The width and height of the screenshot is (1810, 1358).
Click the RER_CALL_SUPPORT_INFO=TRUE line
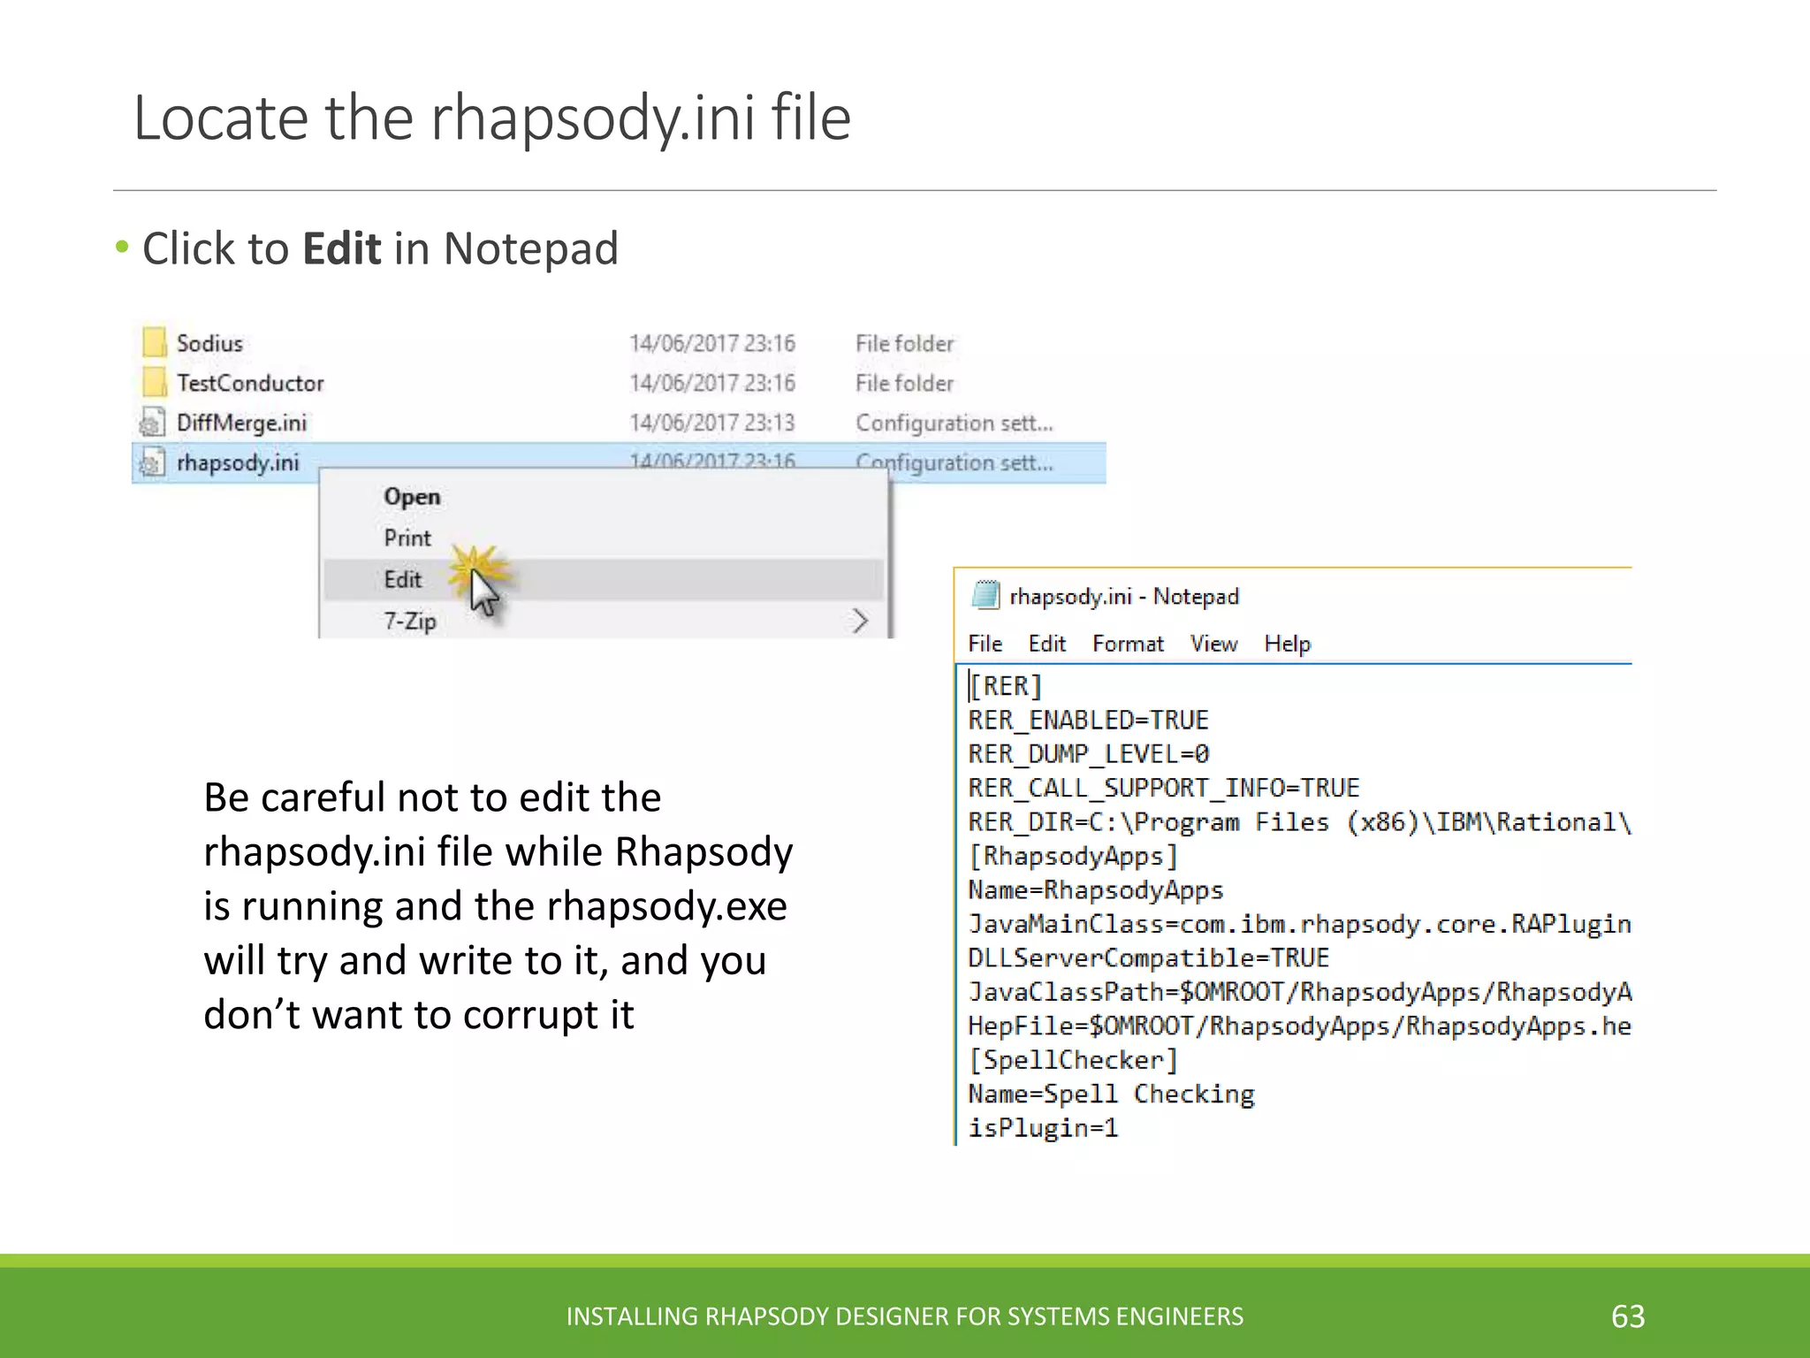[x=1164, y=788]
